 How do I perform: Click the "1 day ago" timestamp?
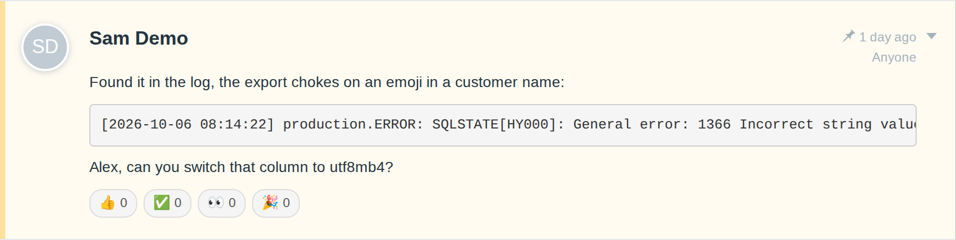pos(887,37)
